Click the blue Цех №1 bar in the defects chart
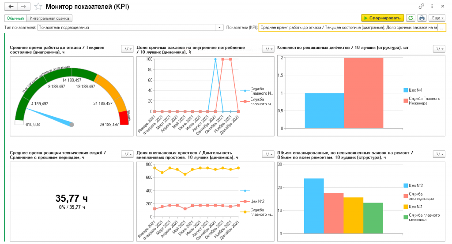This screenshot has width=452, height=244. tap(324, 111)
